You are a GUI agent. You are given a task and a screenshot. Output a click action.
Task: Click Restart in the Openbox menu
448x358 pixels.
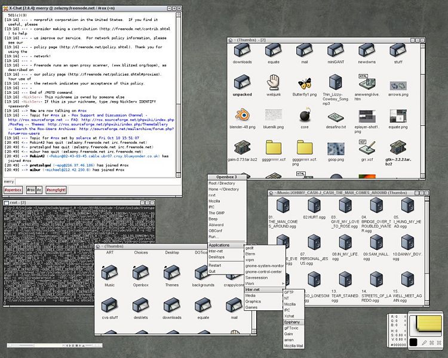tap(215, 265)
